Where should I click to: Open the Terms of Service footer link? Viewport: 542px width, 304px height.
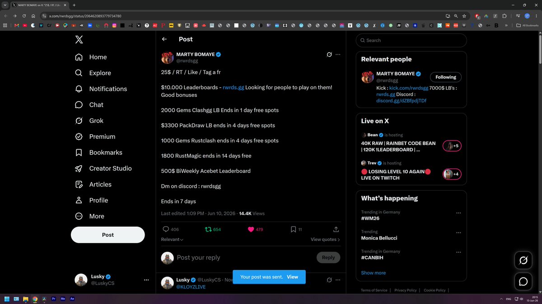[374, 290]
